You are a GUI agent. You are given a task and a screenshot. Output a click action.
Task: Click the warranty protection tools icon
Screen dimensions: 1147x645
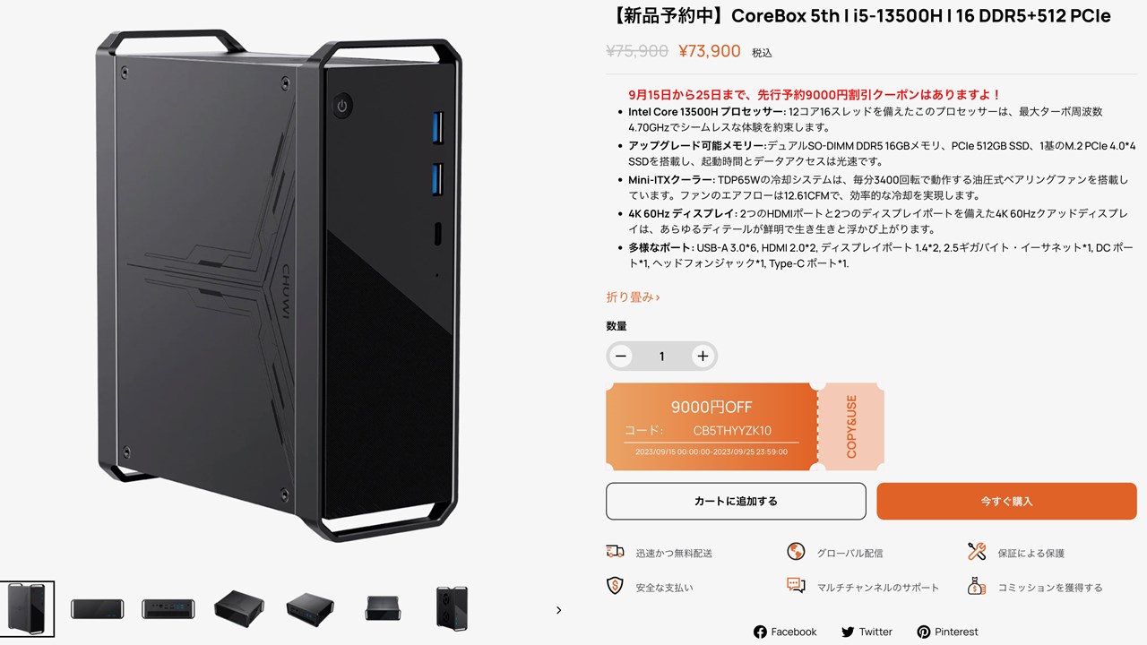pyautogui.click(x=977, y=552)
